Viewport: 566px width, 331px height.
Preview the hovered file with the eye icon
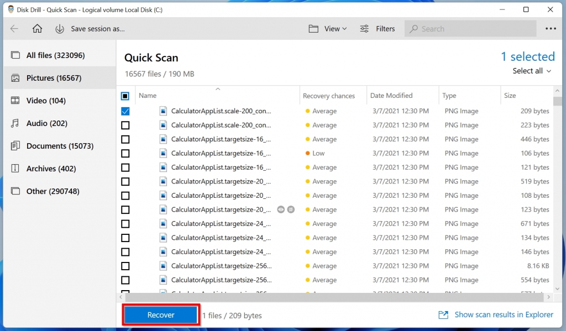click(x=281, y=209)
